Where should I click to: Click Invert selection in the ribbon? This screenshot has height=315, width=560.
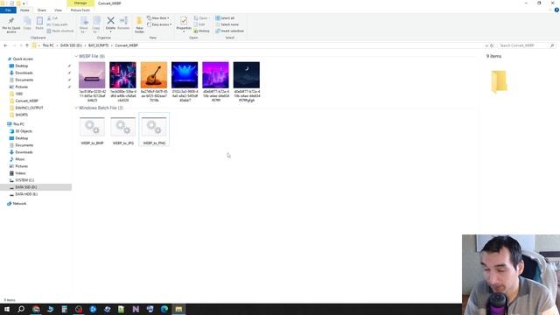coord(229,31)
